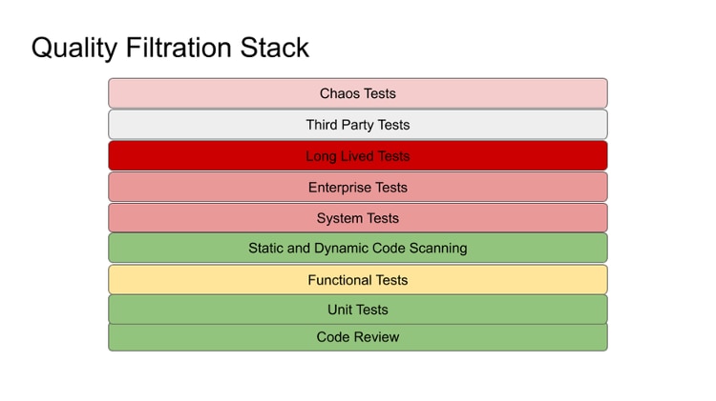Select the Code Review bar
This screenshot has height=401, width=716.
point(358,337)
